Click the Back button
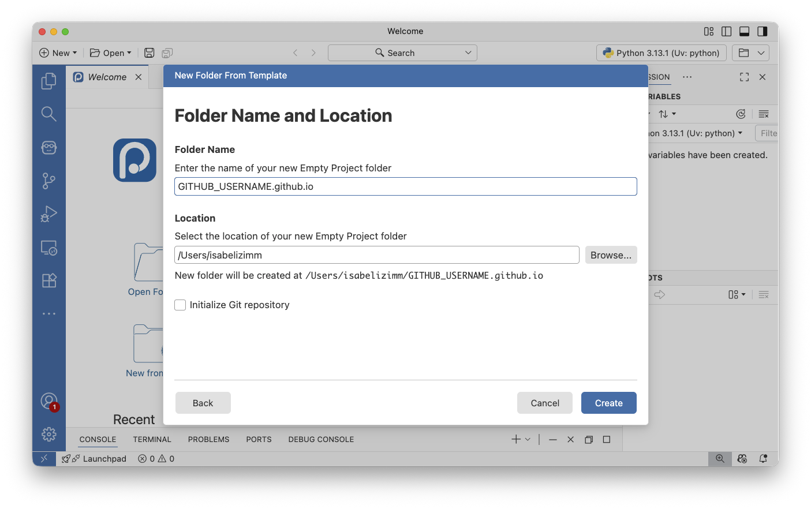This screenshot has height=509, width=811. 203,403
